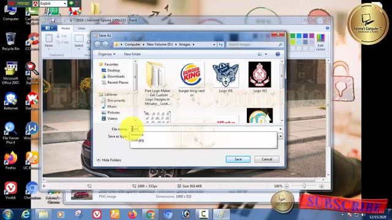This screenshot has height=220, width=392.
Task: Click the Paint help icon in ribbon
Action: point(327,28)
